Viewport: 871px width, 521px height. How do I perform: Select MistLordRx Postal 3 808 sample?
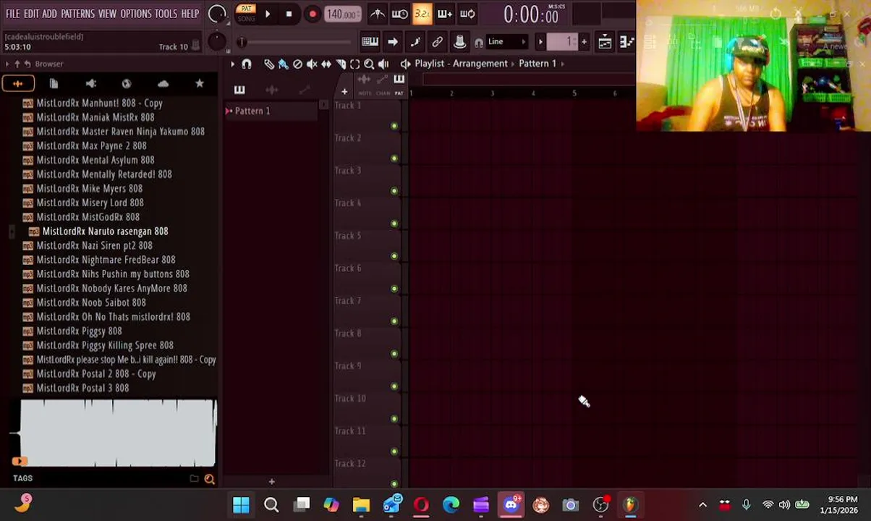click(82, 389)
